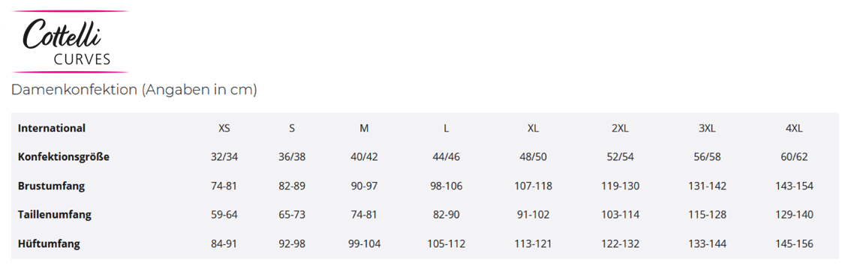Select Brustumfang value 143-154
The image size is (851, 271).
[x=794, y=186]
